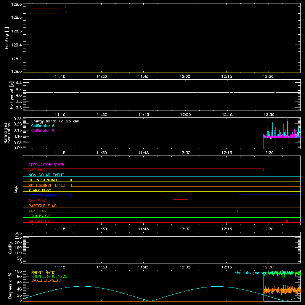Click the GAP_FLAG step-down near 12:28
Image resolution: width=305 pixels, height=305 pixels.
263,170
